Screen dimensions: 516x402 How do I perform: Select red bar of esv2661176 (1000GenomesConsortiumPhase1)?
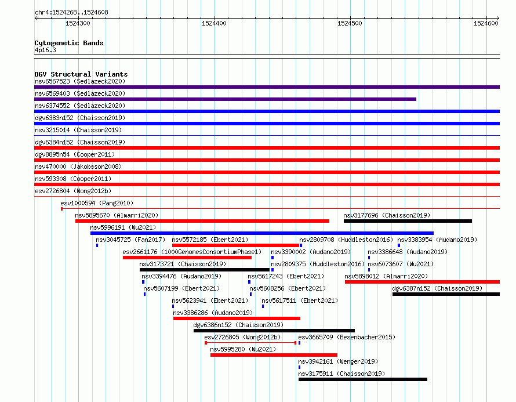click(187, 258)
